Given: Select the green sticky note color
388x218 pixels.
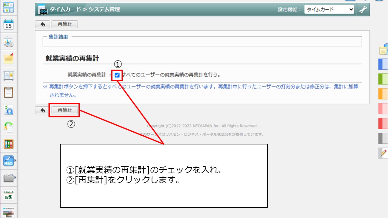Looking at the screenshot, I should tap(383, 79).
